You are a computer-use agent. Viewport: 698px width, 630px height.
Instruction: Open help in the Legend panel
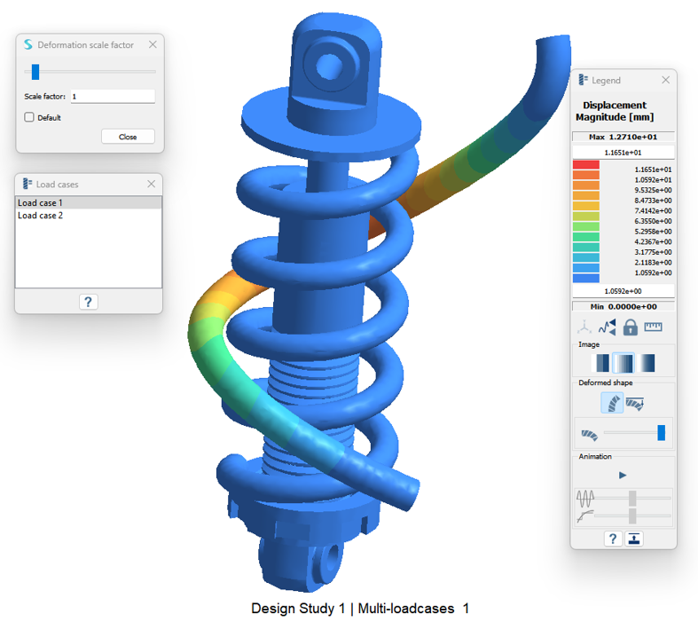[x=613, y=539]
